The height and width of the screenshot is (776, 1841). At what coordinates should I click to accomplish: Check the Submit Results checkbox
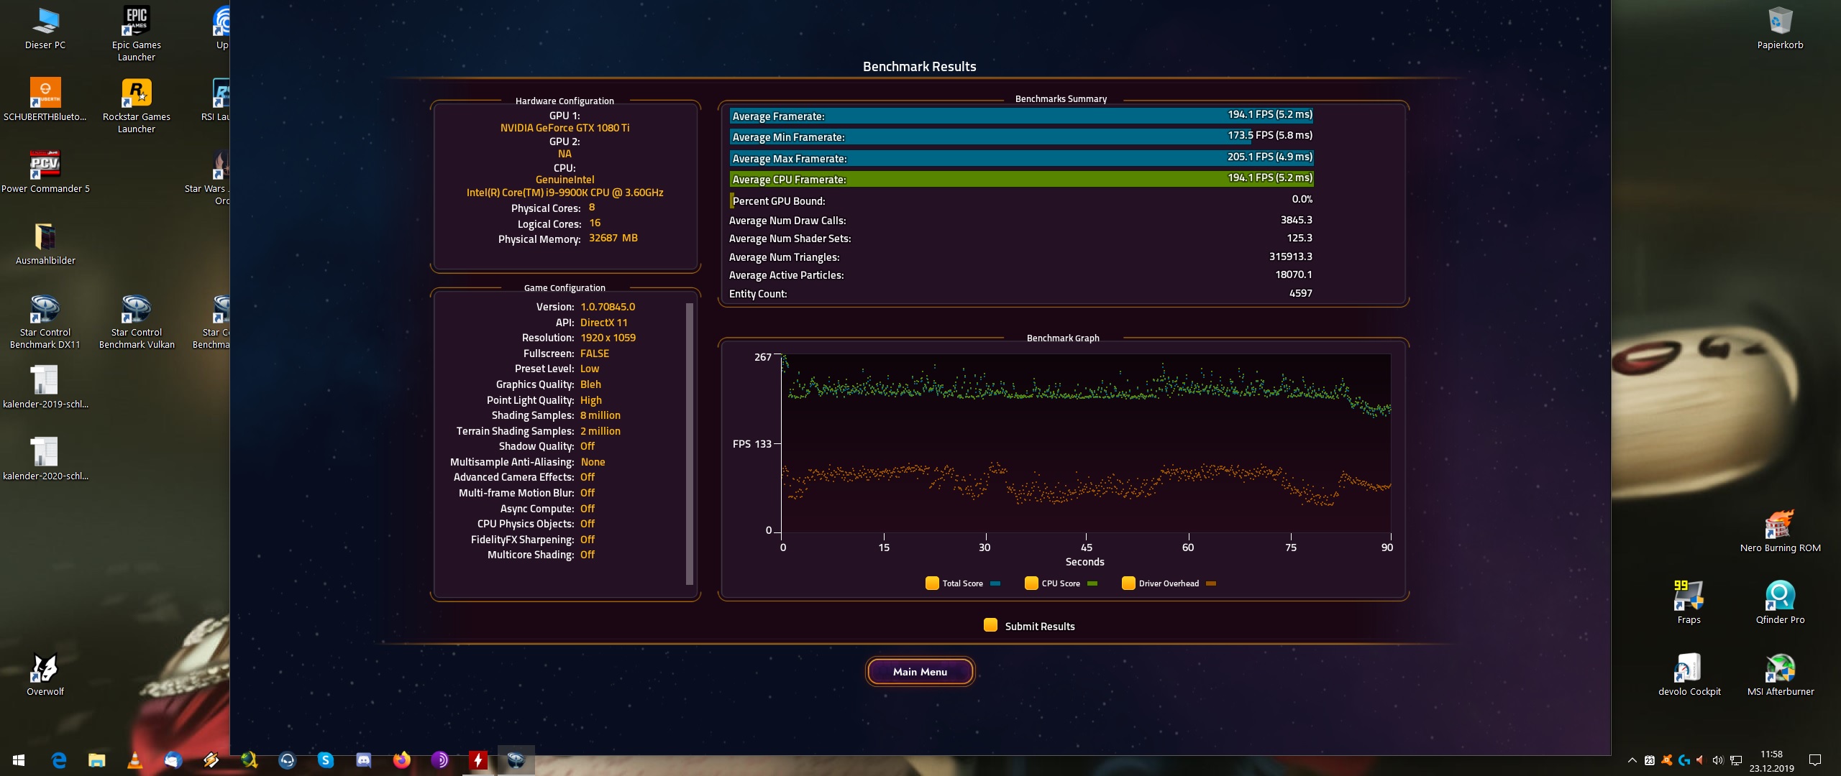(x=990, y=625)
